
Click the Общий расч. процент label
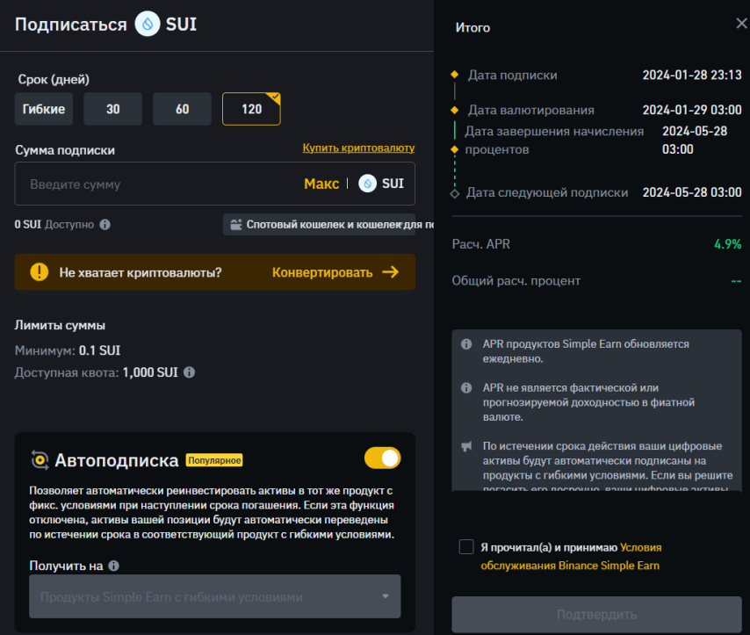coord(516,281)
